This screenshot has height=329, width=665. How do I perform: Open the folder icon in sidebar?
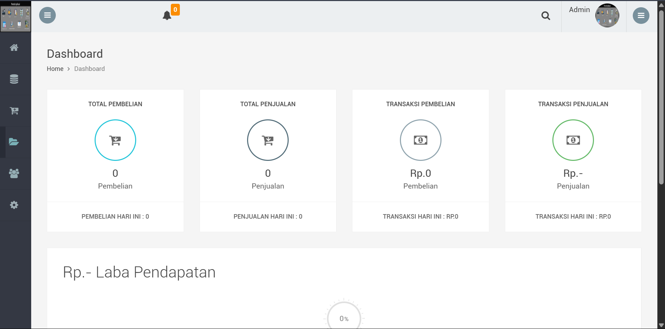tap(14, 142)
